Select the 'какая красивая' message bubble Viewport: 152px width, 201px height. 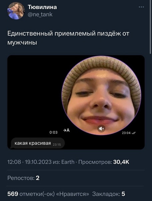pyautogui.click(x=38, y=143)
